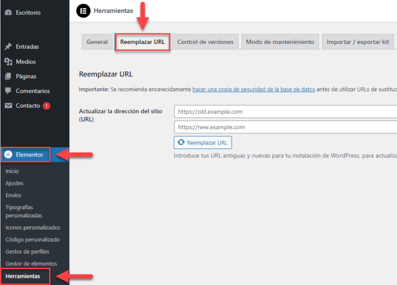
Task: Select the Modo de mantenimiento tab
Action: (280, 42)
